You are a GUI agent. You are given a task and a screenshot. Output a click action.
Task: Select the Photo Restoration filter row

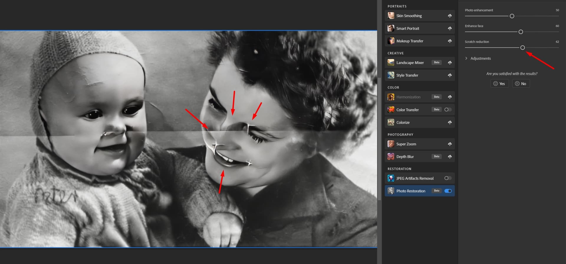(x=411, y=191)
